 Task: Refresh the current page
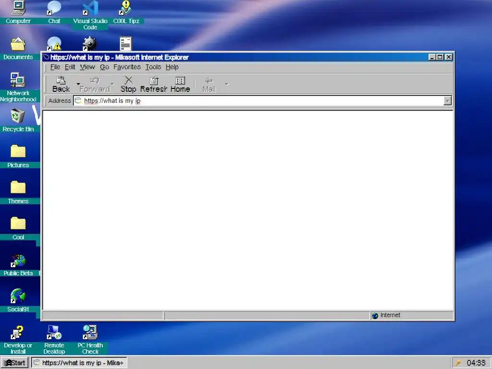pos(153,85)
